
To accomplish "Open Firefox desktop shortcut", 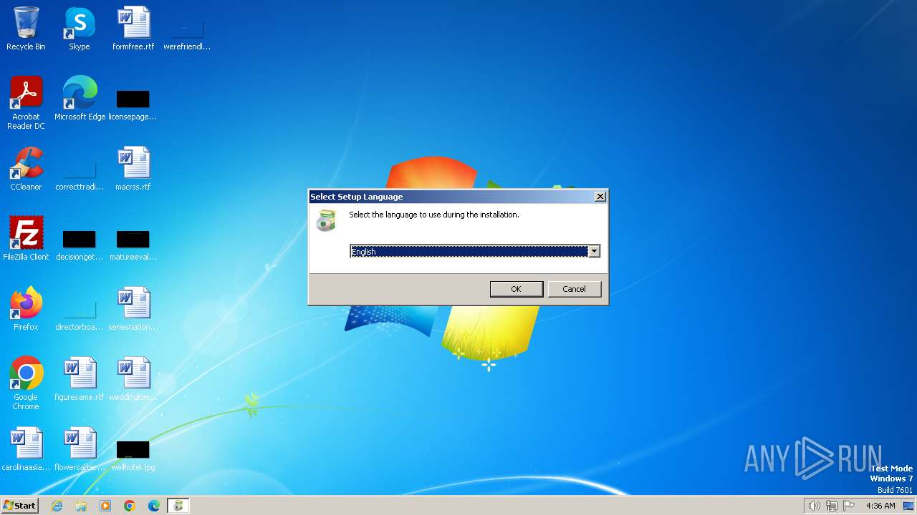I will (x=26, y=309).
